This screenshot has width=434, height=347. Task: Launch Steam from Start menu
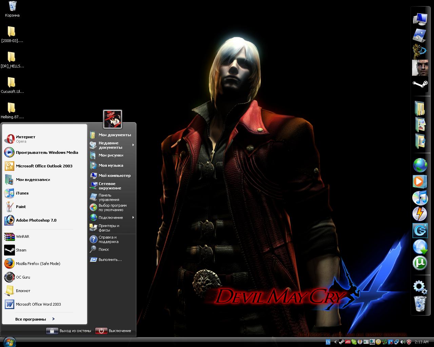click(x=45, y=250)
